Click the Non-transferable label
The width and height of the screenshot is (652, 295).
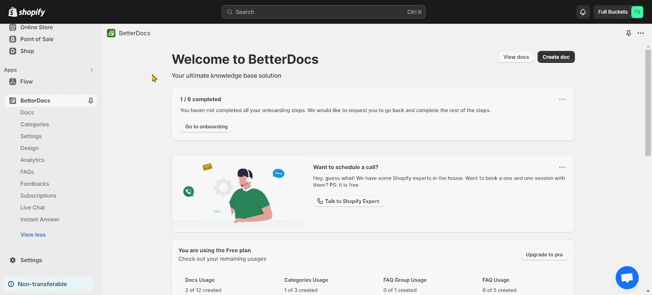[x=42, y=284]
